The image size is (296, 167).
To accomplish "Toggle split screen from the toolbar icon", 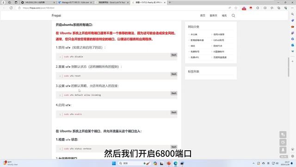I will coord(265,8).
